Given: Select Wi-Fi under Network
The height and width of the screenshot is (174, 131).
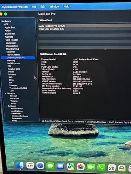Looking at the screenshot, I should (x=13, y=104).
